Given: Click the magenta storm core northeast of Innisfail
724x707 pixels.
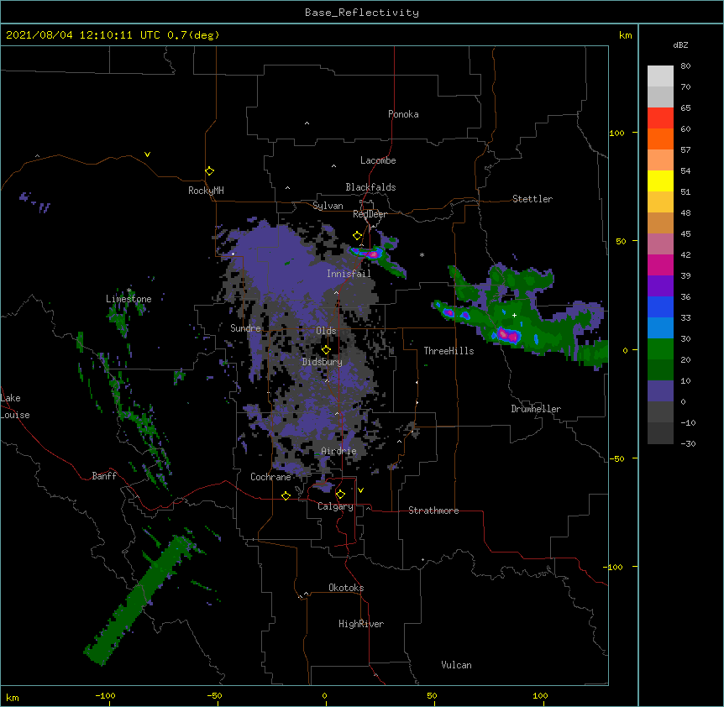Looking at the screenshot, I should point(373,254).
